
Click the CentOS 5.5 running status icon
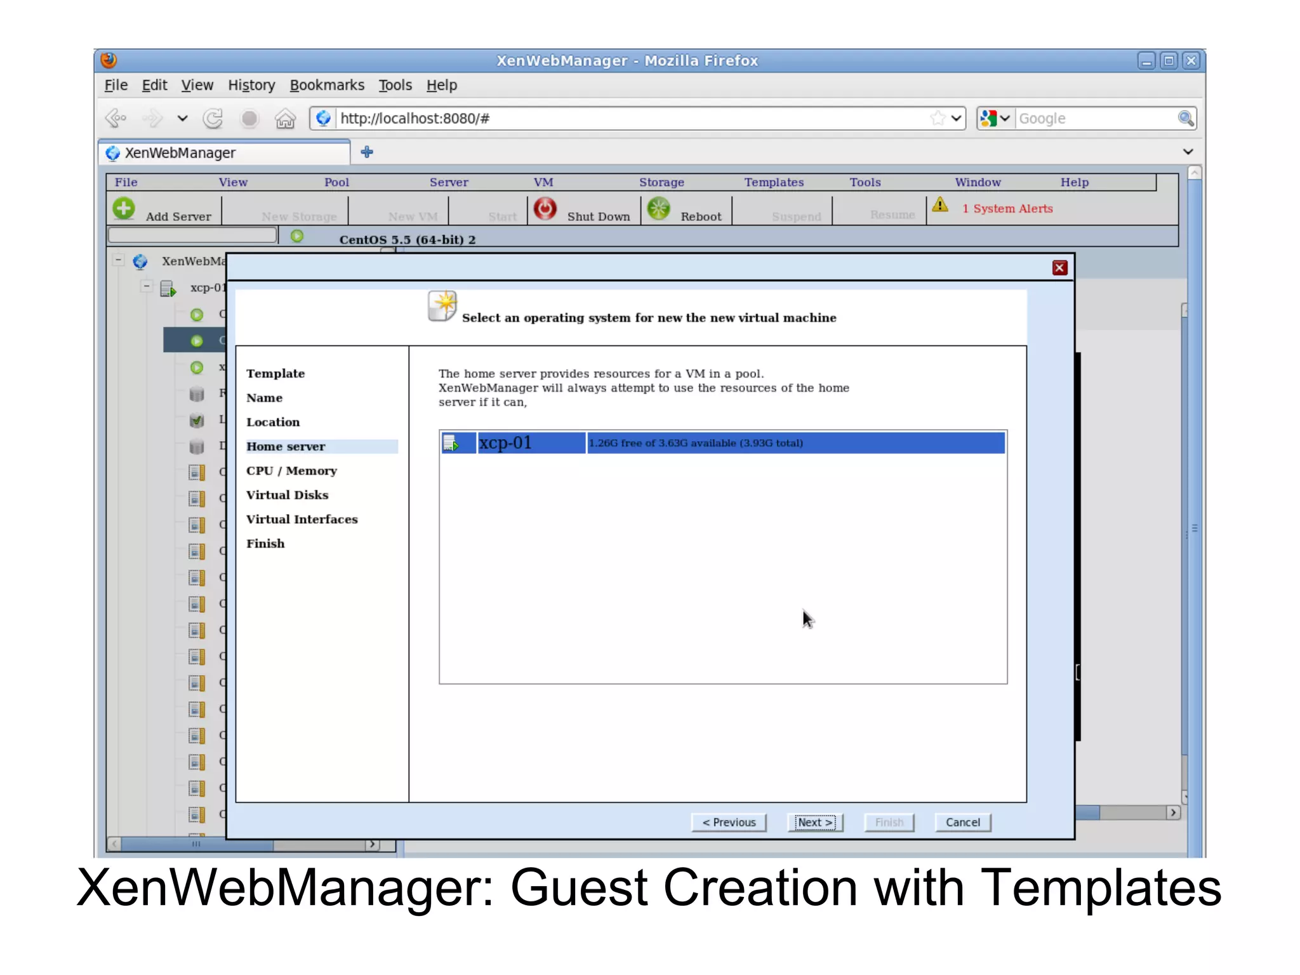pos(297,236)
